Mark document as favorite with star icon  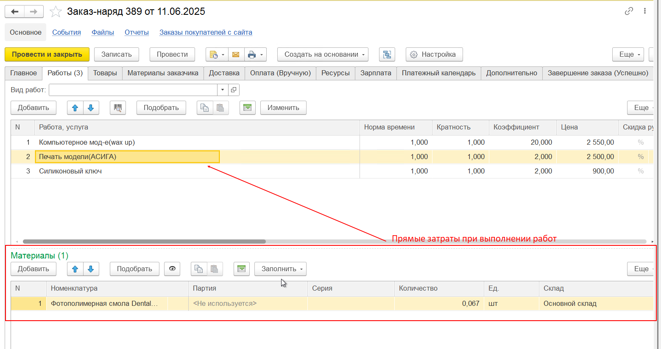pyautogui.click(x=56, y=11)
